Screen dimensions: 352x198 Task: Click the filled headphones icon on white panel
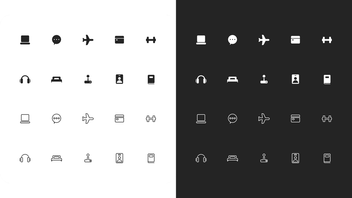tap(25, 80)
